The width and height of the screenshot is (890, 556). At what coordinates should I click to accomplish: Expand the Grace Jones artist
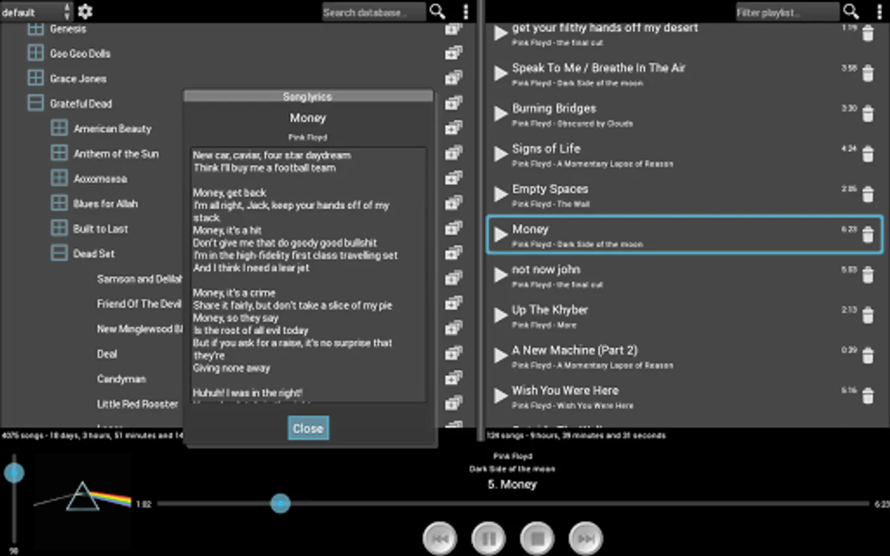35,78
